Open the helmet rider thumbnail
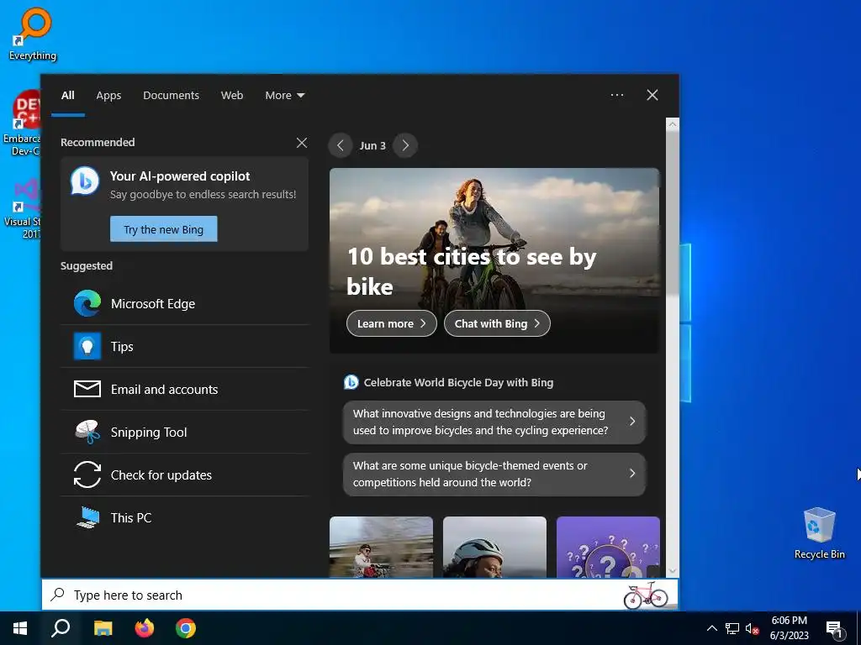This screenshot has height=645, width=861. 494,547
